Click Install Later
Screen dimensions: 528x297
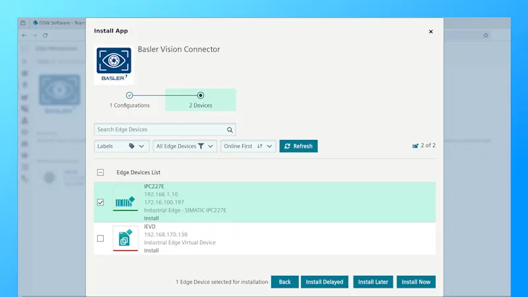pos(373,282)
